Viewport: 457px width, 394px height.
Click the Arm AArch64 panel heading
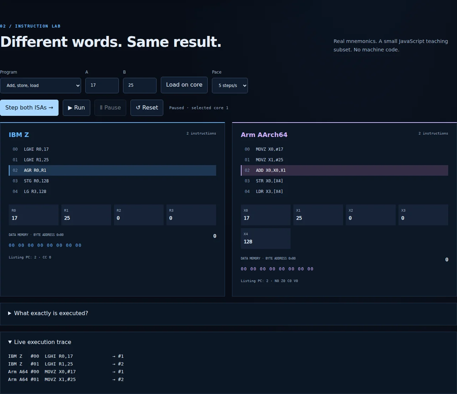[264, 135]
